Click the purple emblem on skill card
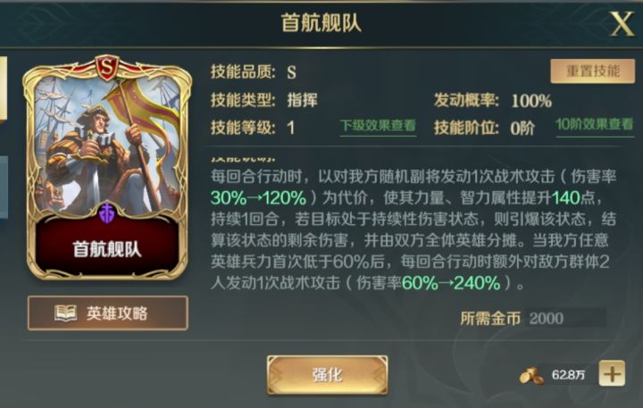The width and height of the screenshot is (643, 408). tap(107, 212)
